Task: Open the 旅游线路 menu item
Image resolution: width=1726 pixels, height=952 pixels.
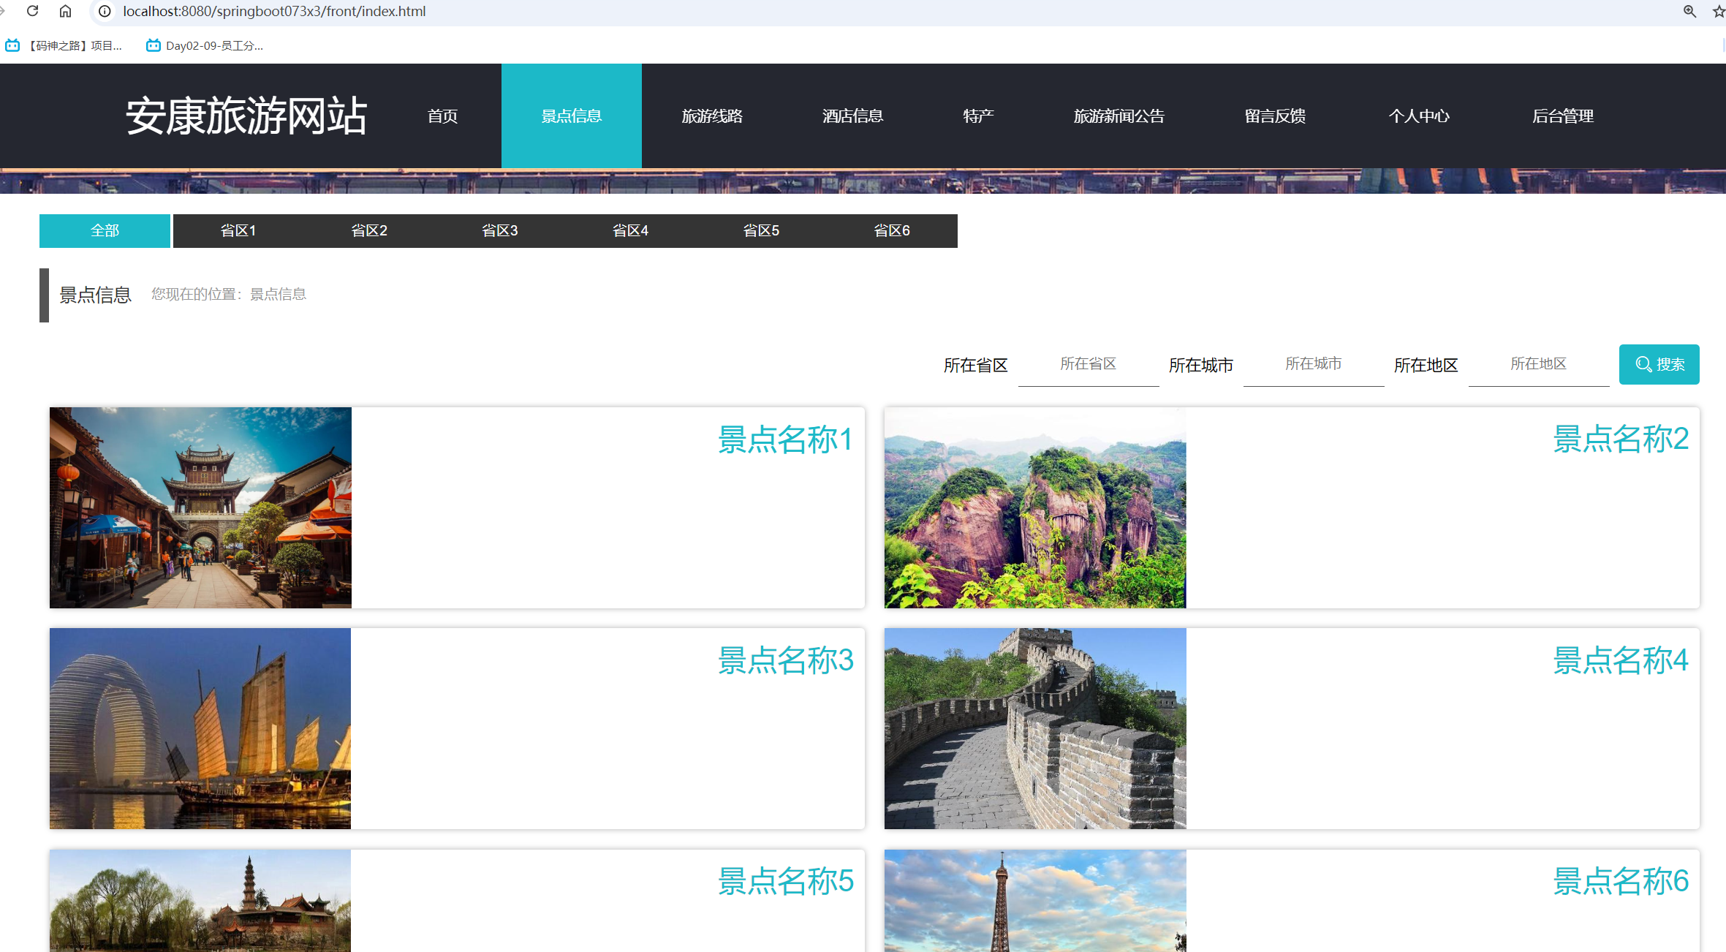Action: [712, 116]
